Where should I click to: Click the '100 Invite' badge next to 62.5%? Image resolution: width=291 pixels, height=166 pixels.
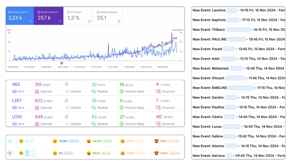click(x=106, y=153)
